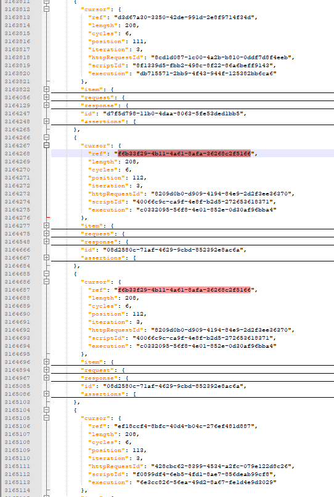The height and width of the screenshot is (497, 334).
Task: Expand the folded "response" node on line 3164548
Action: [x=47, y=242]
